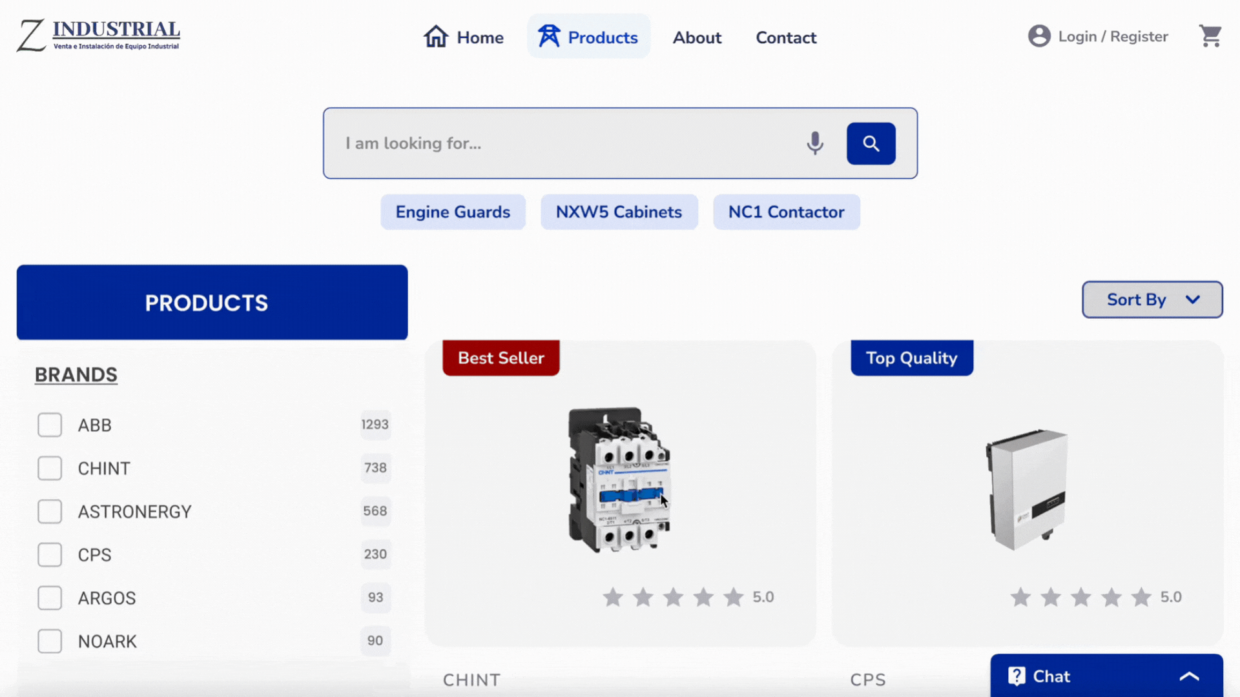Open the Contact menu item
Image resolution: width=1240 pixels, height=697 pixels.
[x=786, y=37]
